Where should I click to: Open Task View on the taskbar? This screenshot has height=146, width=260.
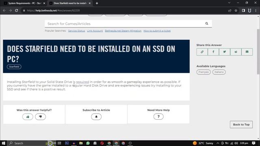coord(59,143)
